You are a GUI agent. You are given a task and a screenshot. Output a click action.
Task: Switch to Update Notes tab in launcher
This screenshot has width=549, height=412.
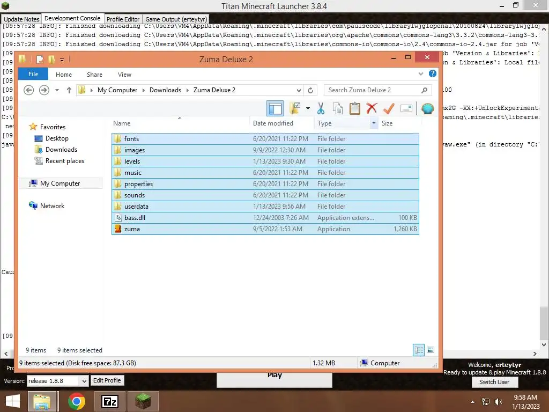tap(21, 19)
